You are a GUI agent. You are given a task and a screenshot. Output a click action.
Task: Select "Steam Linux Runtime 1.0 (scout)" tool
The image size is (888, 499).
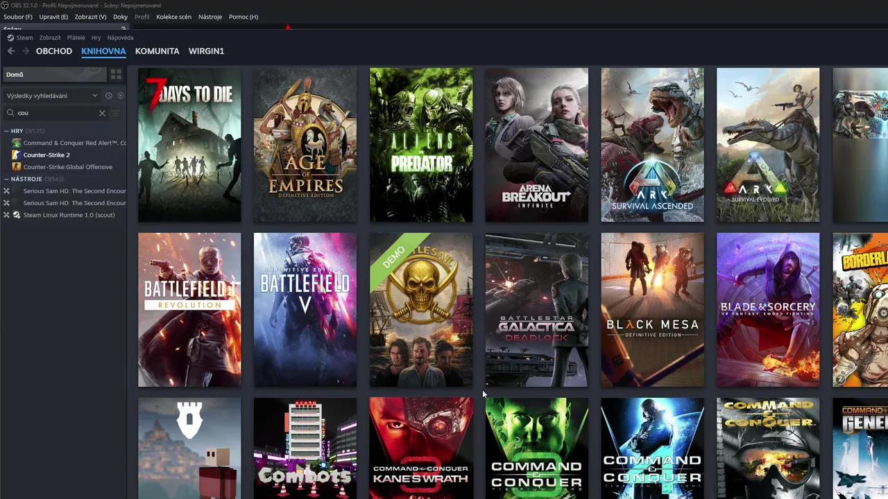click(x=69, y=215)
